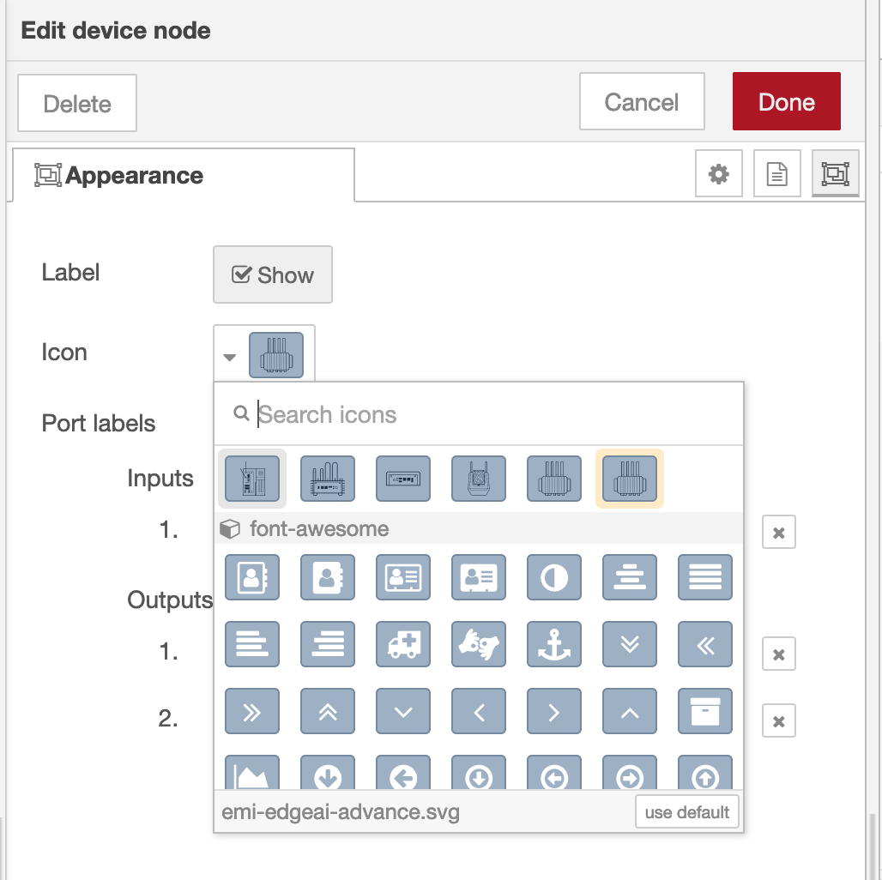The height and width of the screenshot is (880, 882).
Task: Open the node settings gear tab
Action: point(718,173)
